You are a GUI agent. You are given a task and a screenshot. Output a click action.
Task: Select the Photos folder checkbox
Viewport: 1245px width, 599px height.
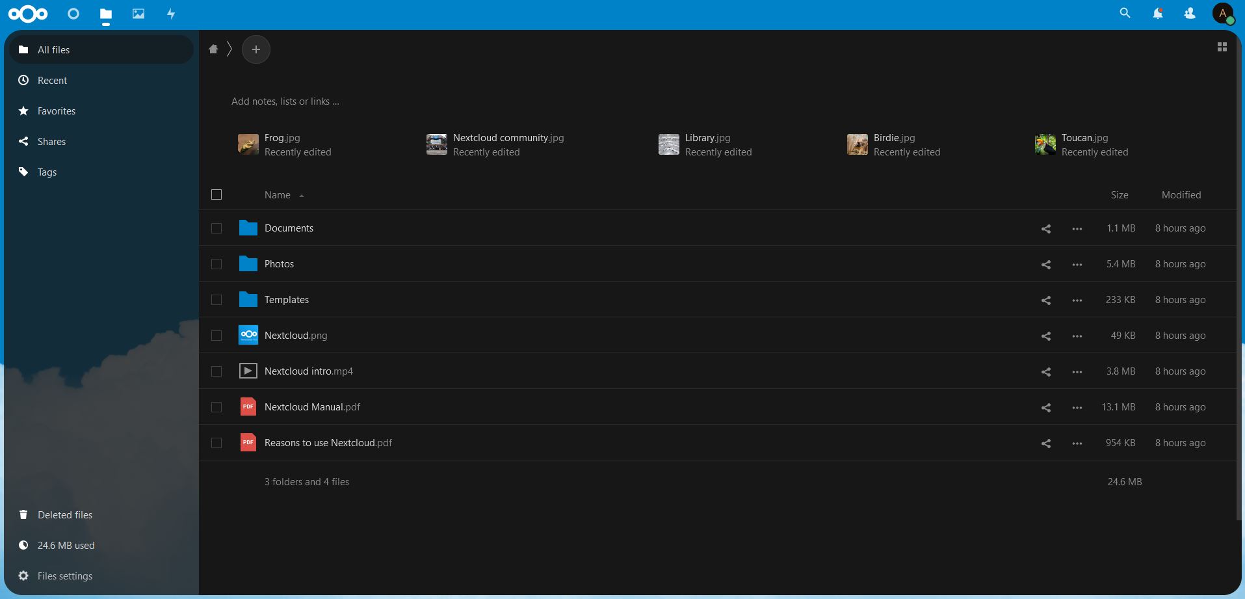click(216, 264)
